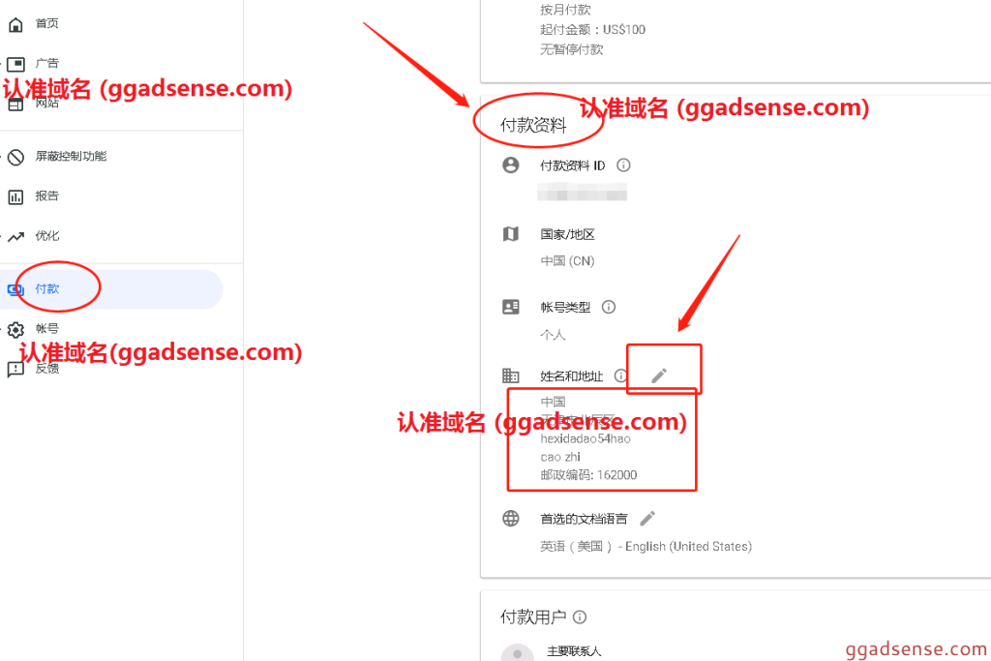991x661 pixels.
Task: Show info tooltip for 帐号类型
Action: [x=609, y=307]
